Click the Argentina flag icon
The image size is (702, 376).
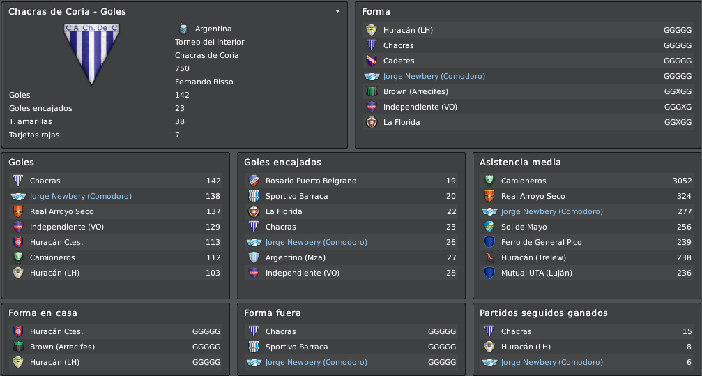[x=183, y=29]
